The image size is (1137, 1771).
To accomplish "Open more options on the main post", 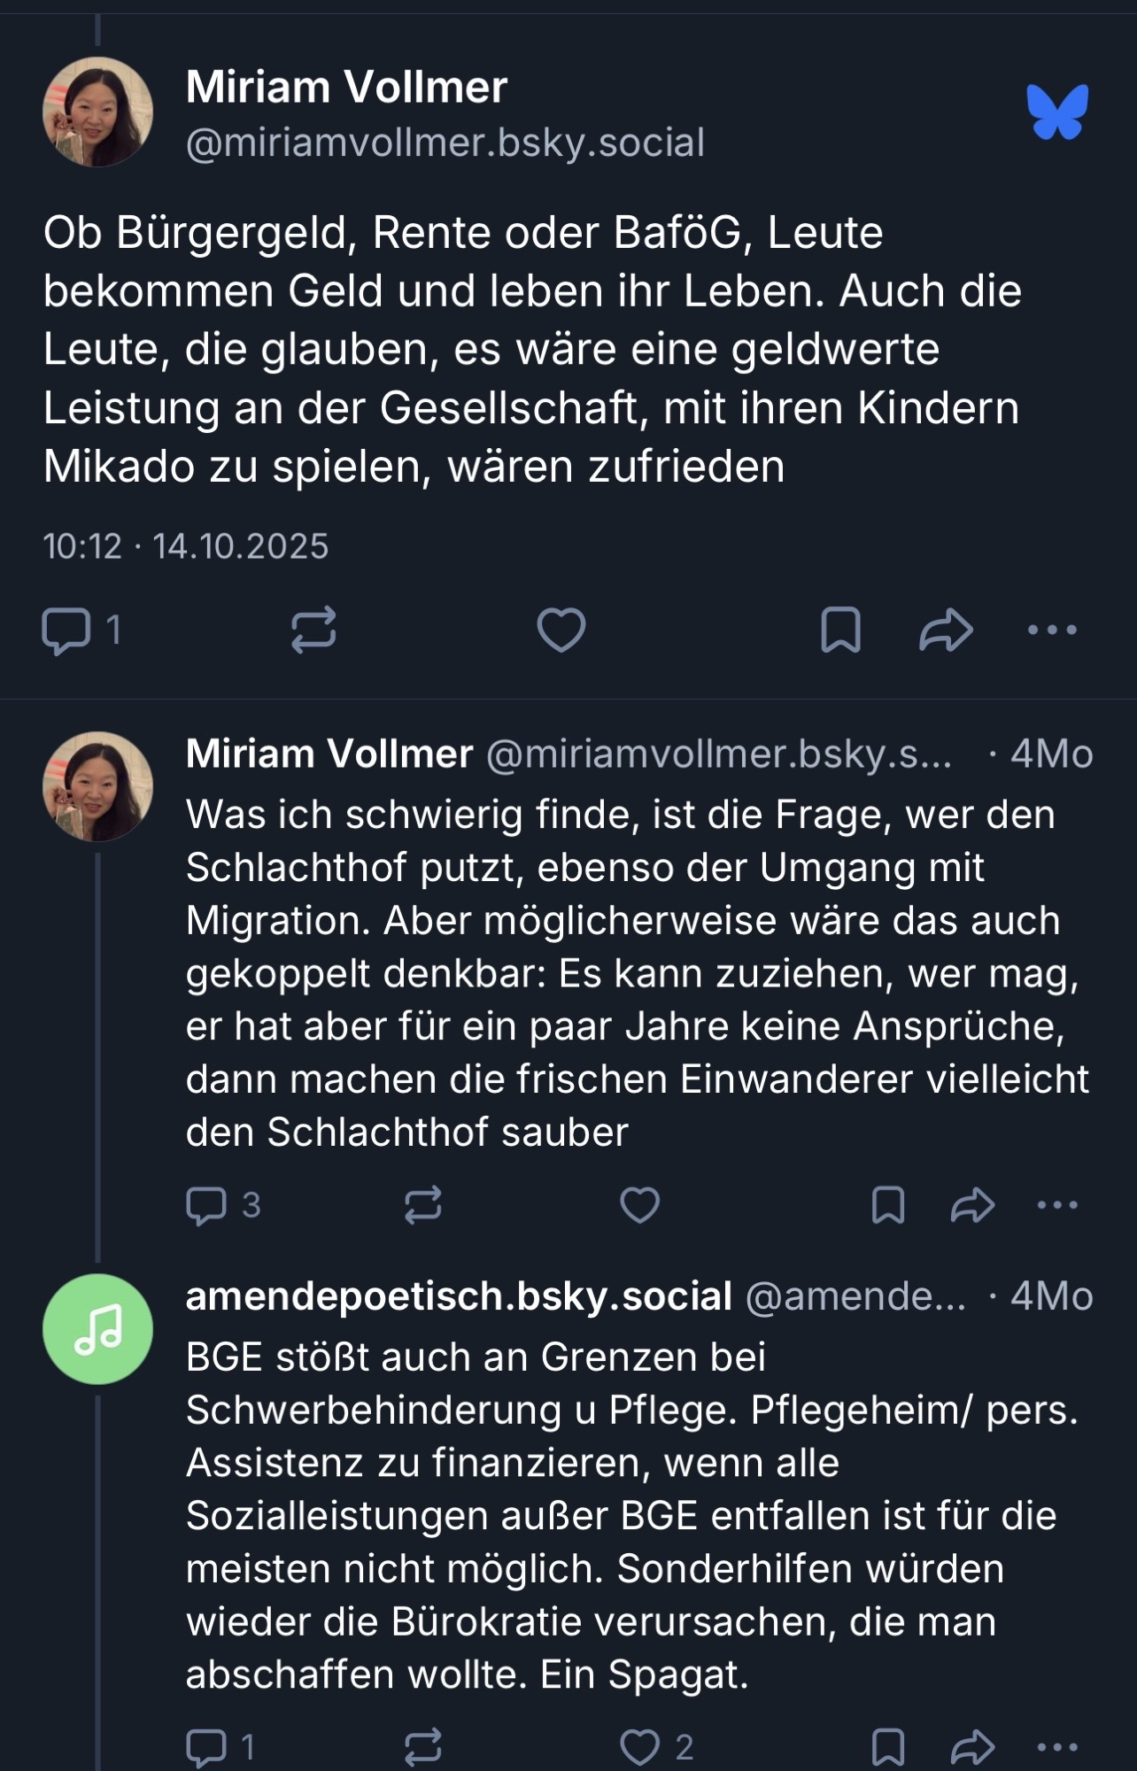I will coord(1052,630).
